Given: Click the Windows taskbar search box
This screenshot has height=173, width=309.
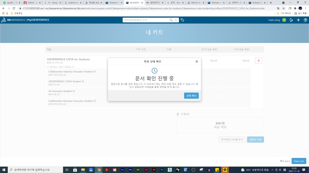Looking at the screenshot, I should (x=35, y=170).
